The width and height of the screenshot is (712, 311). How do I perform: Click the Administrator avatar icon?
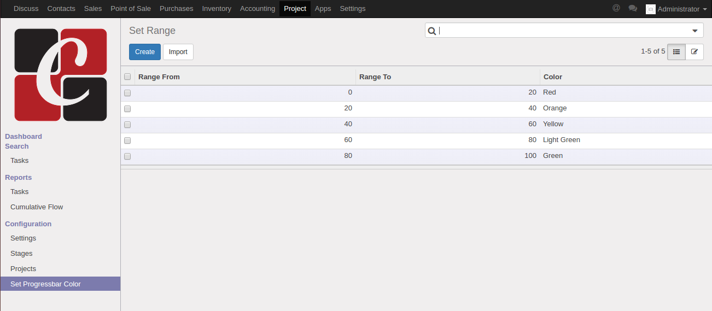point(650,9)
